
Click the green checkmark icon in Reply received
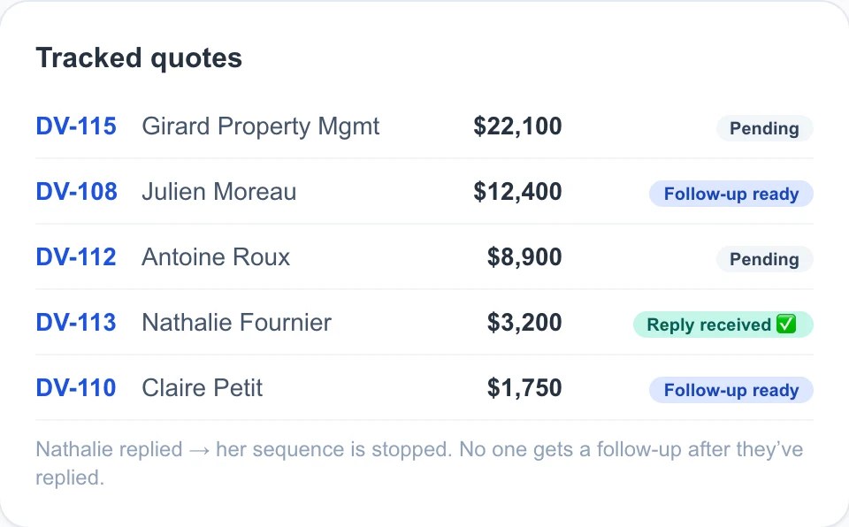785,324
